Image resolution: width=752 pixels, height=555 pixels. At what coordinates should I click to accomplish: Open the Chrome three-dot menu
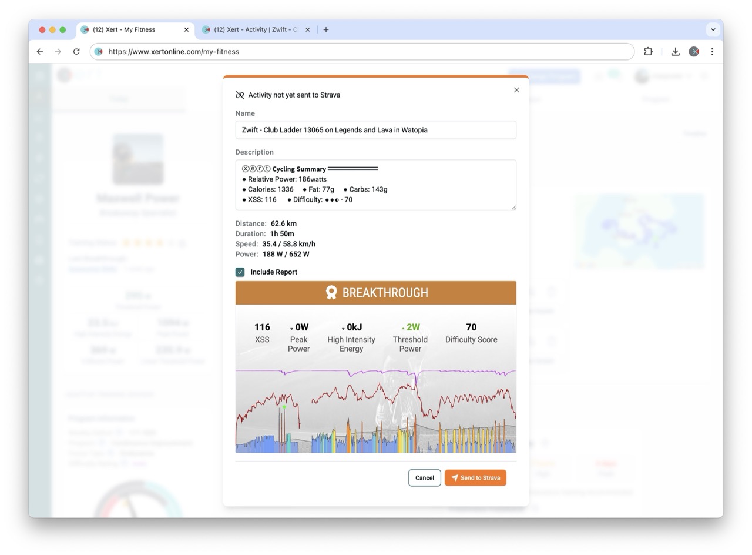(712, 52)
